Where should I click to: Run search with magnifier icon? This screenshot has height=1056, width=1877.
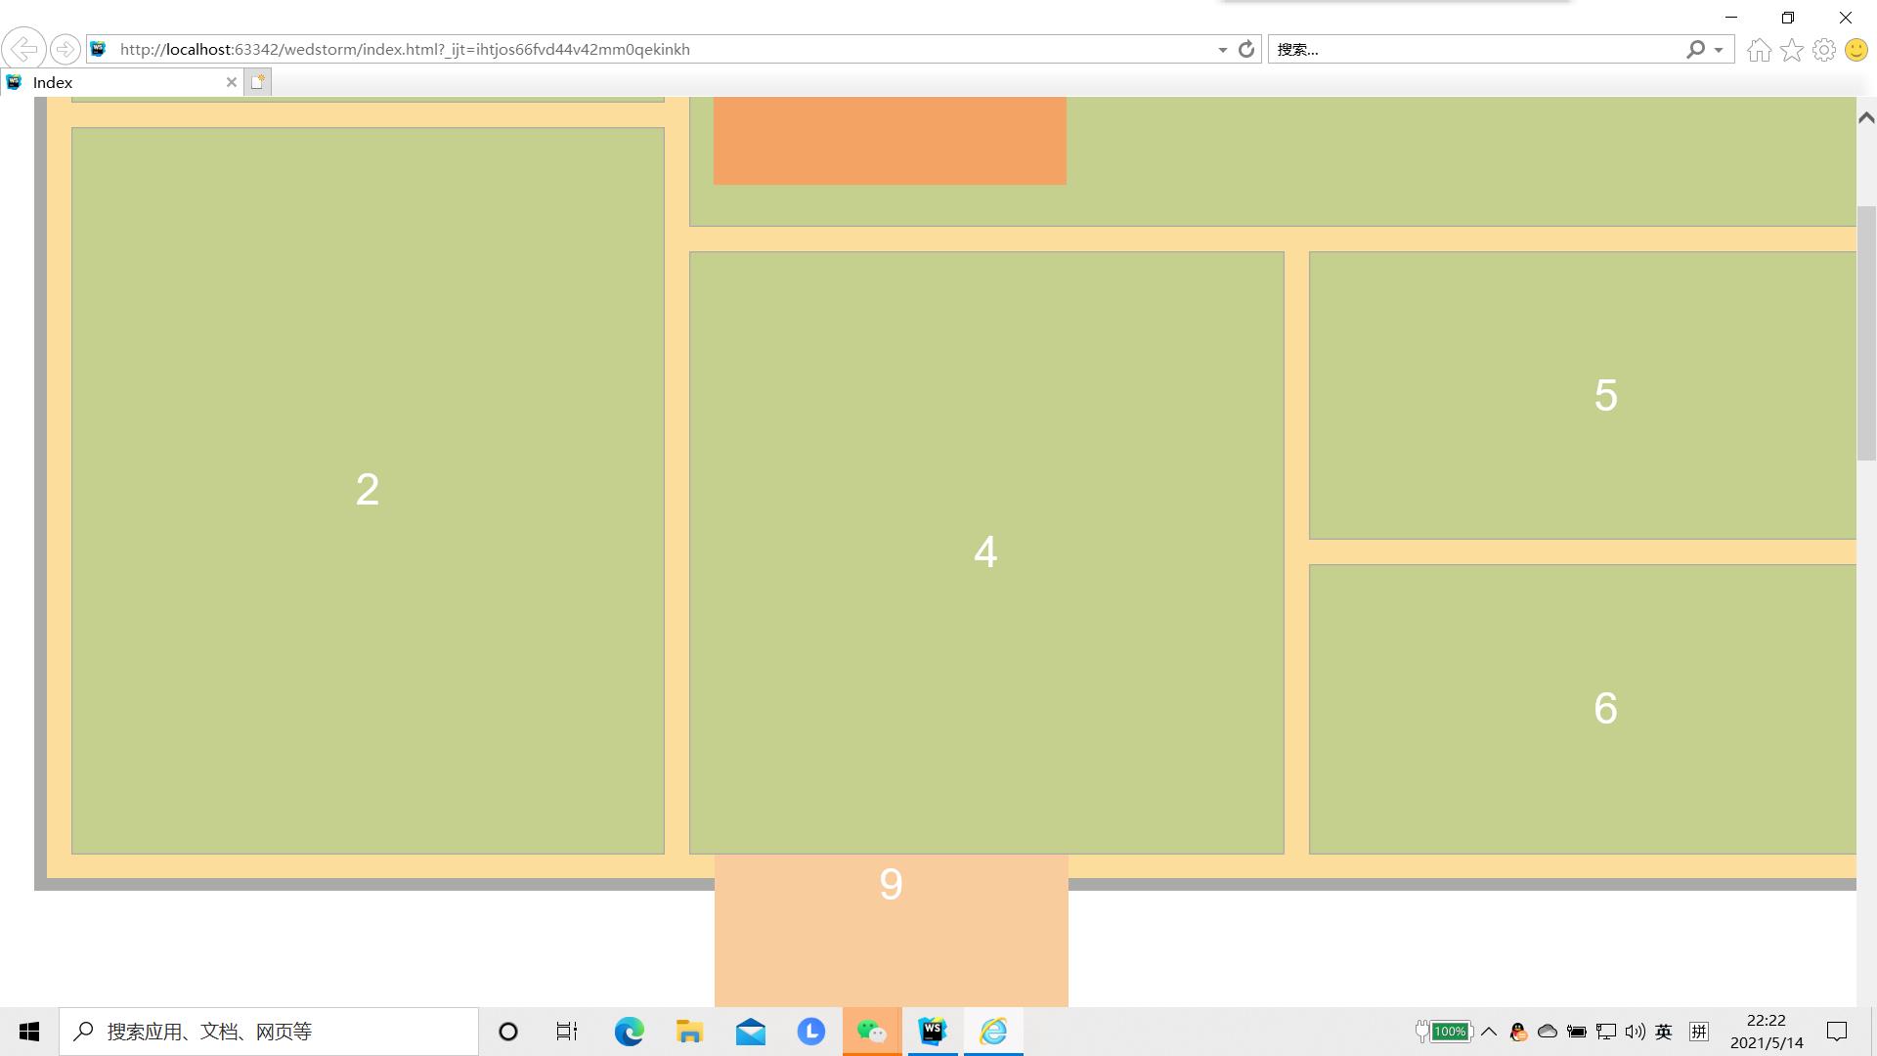pos(1695,49)
